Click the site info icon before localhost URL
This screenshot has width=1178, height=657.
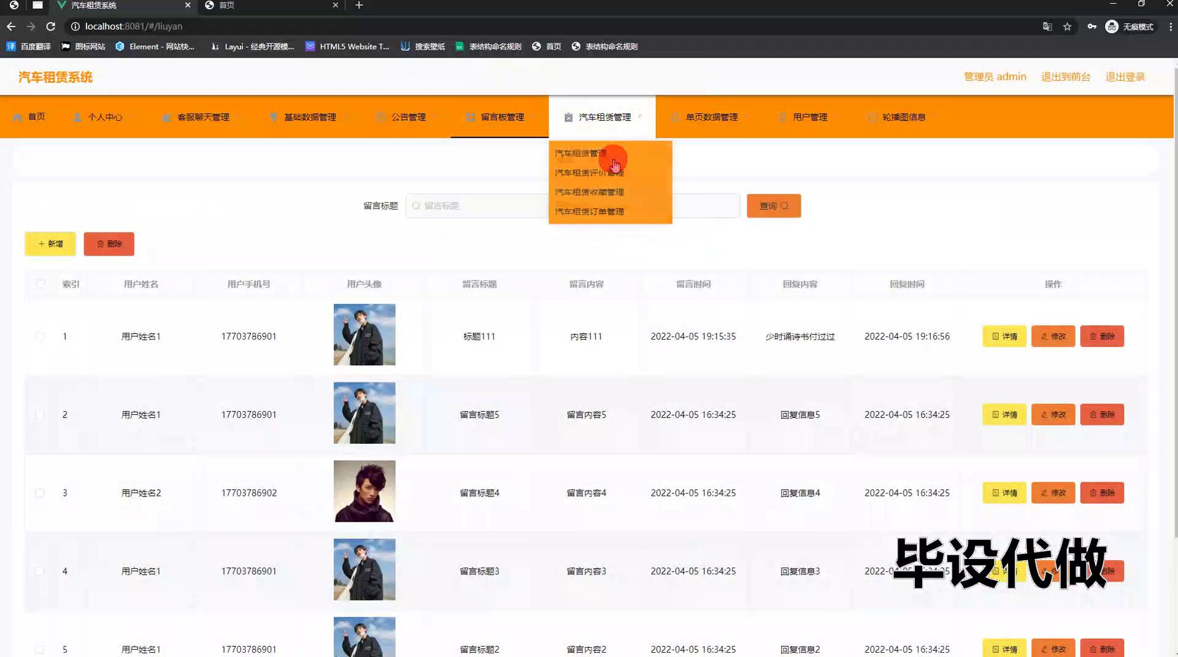(75, 26)
